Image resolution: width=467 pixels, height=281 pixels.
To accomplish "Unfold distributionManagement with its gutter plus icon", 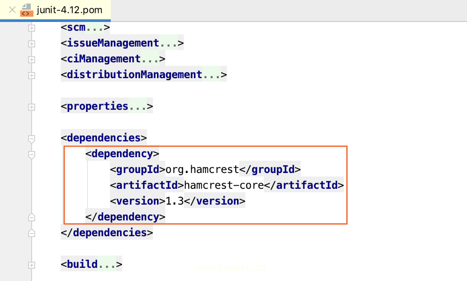I will click(31, 75).
